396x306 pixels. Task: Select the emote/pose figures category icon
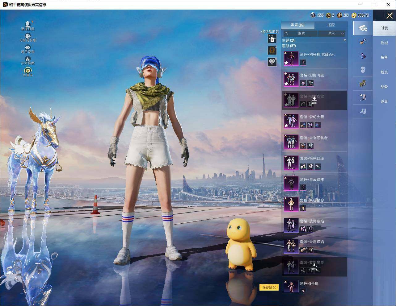(363, 97)
